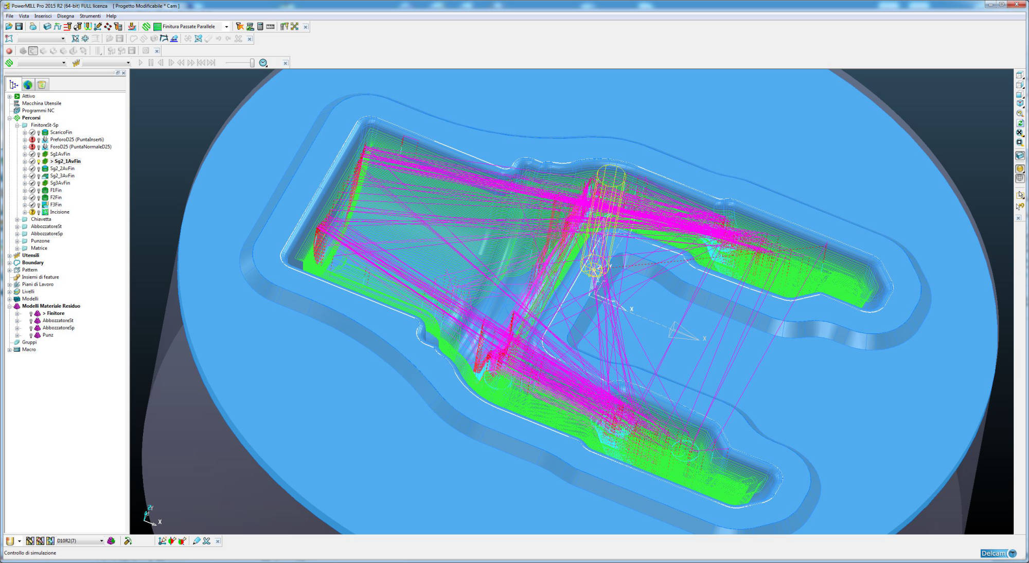
Task: Click the simulation play button
Action: coord(140,63)
